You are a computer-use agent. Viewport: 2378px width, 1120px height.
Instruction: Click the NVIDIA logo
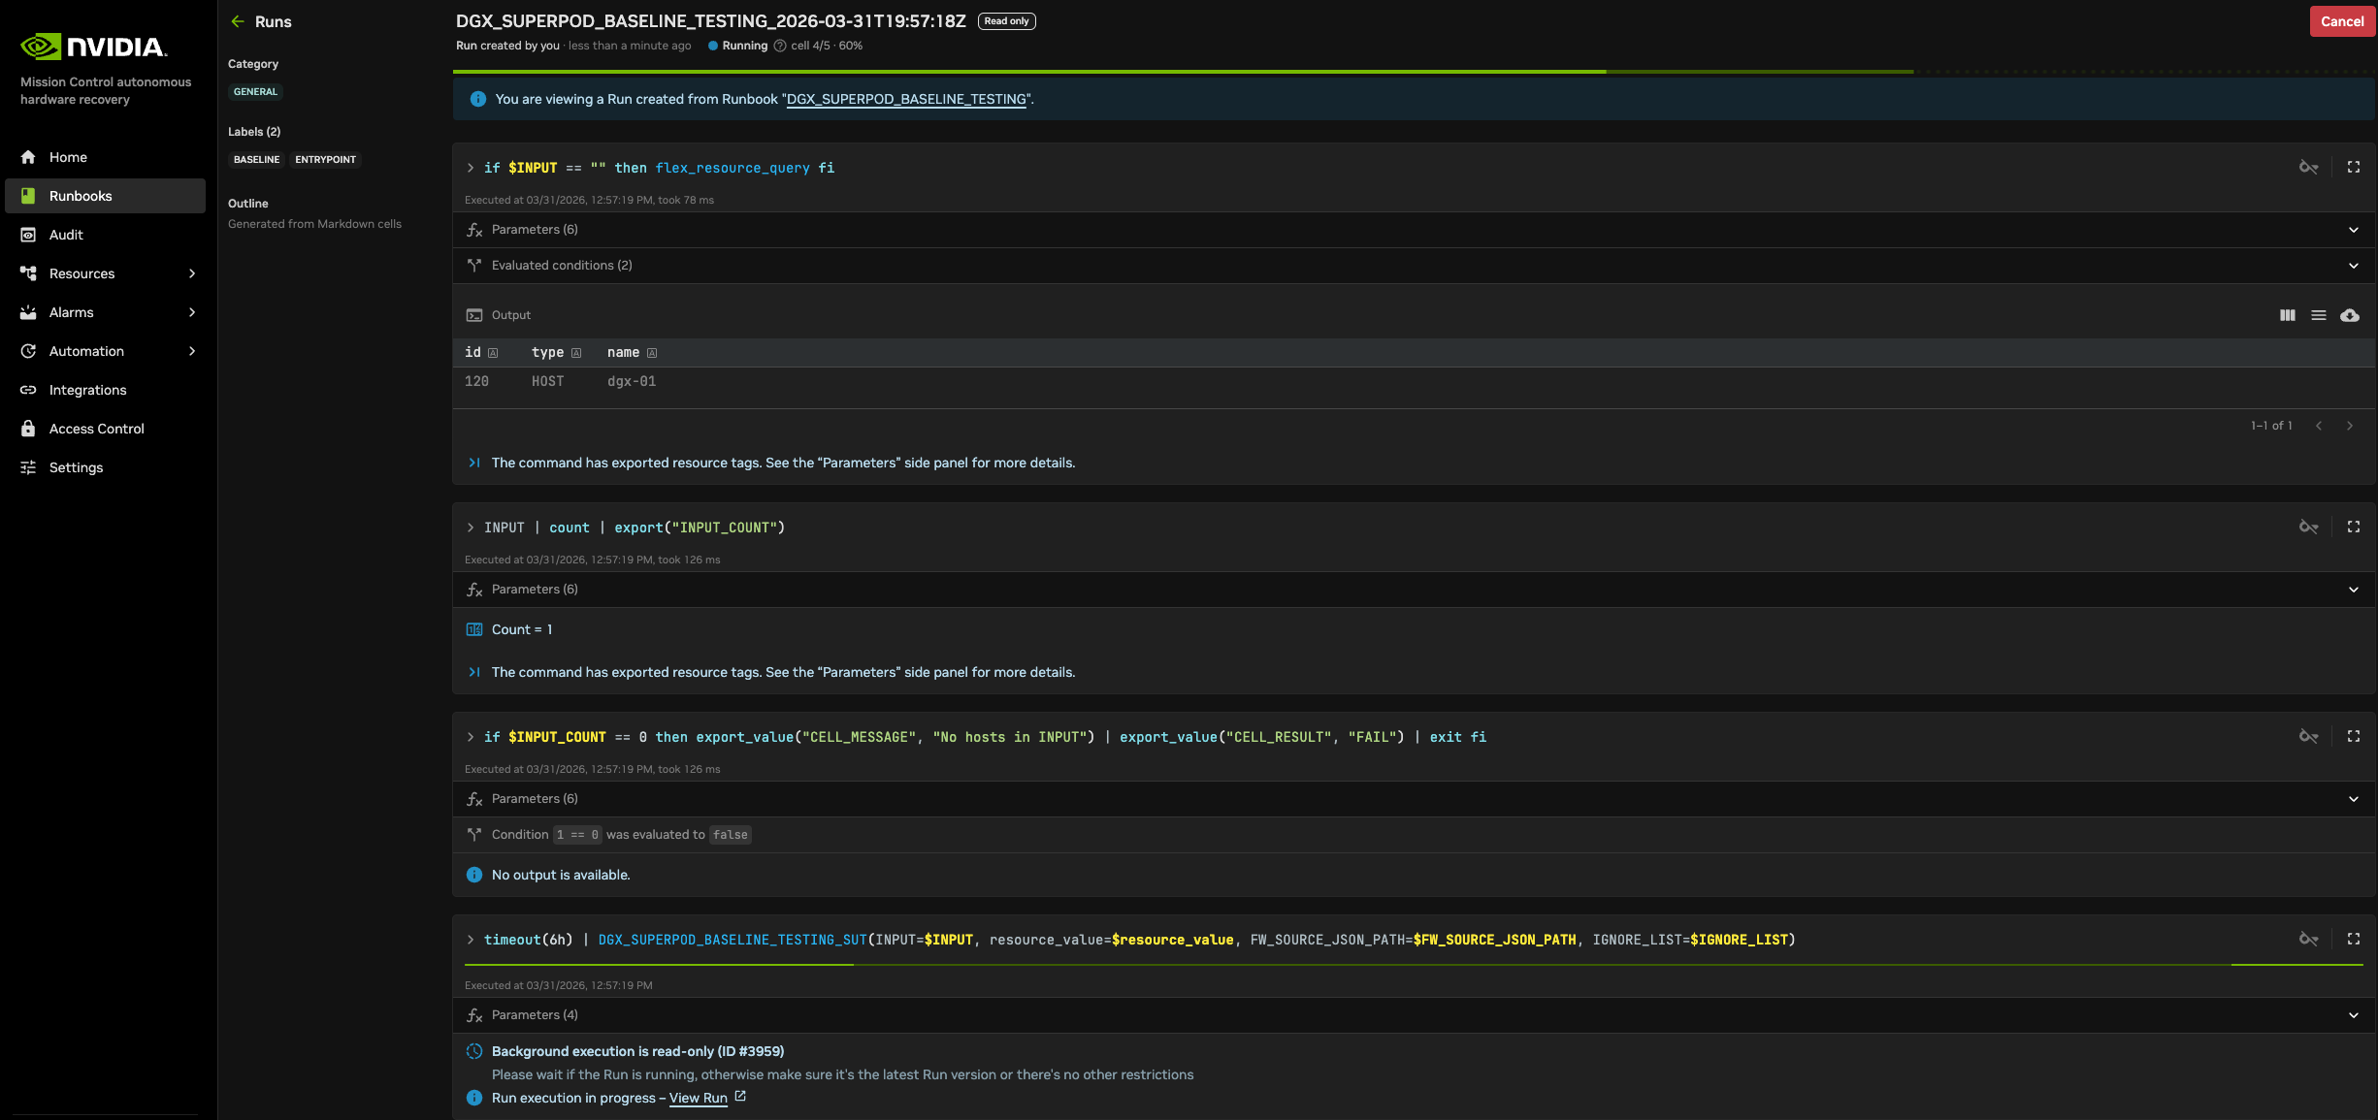point(94,47)
